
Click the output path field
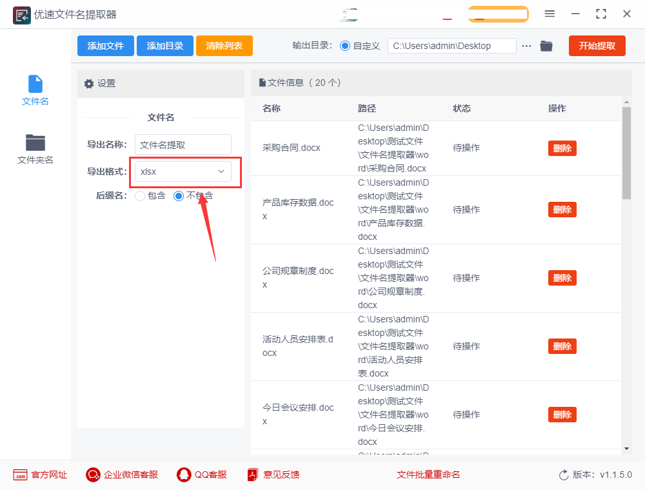(451, 46)
